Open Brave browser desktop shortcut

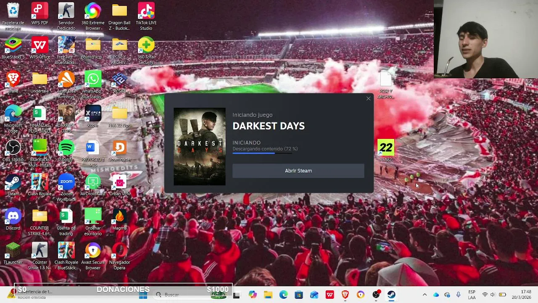(13, 82)
